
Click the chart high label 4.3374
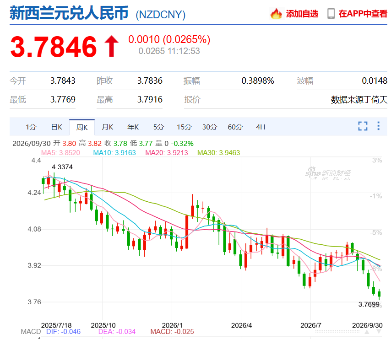pyautogui.click(x=62, y=167)
